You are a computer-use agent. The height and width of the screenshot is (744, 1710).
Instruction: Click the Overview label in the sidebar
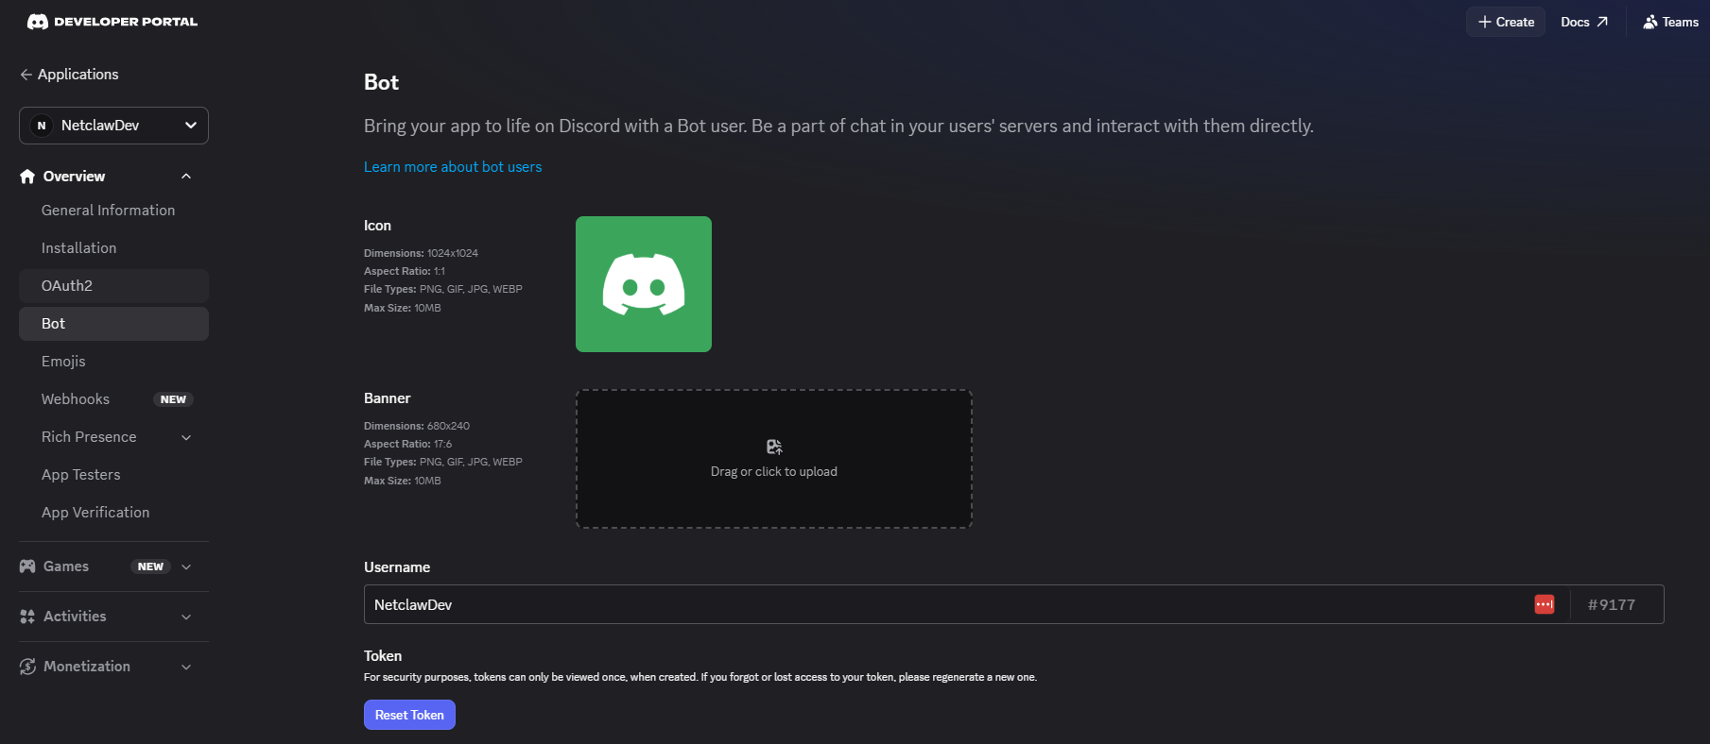pos(74,177)
